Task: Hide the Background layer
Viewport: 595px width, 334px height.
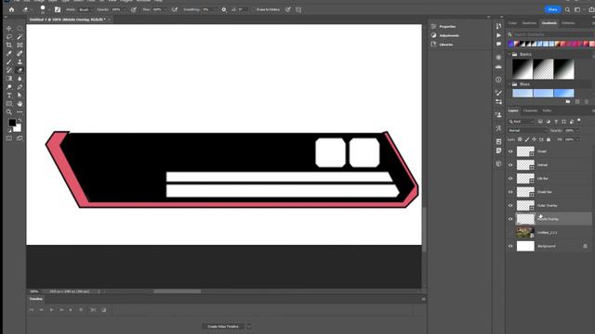Action: [510, 246]
